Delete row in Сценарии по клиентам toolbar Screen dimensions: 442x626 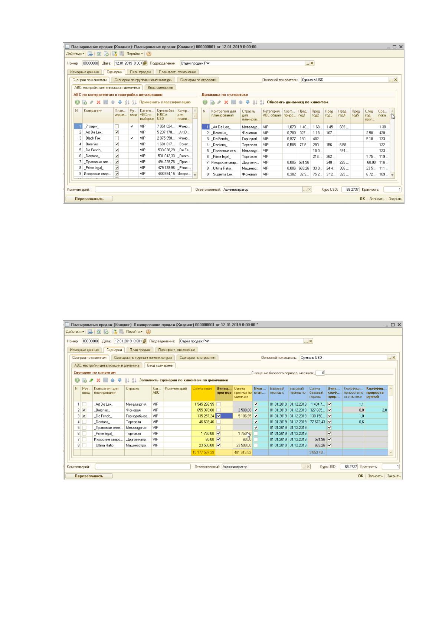[98, 380]
